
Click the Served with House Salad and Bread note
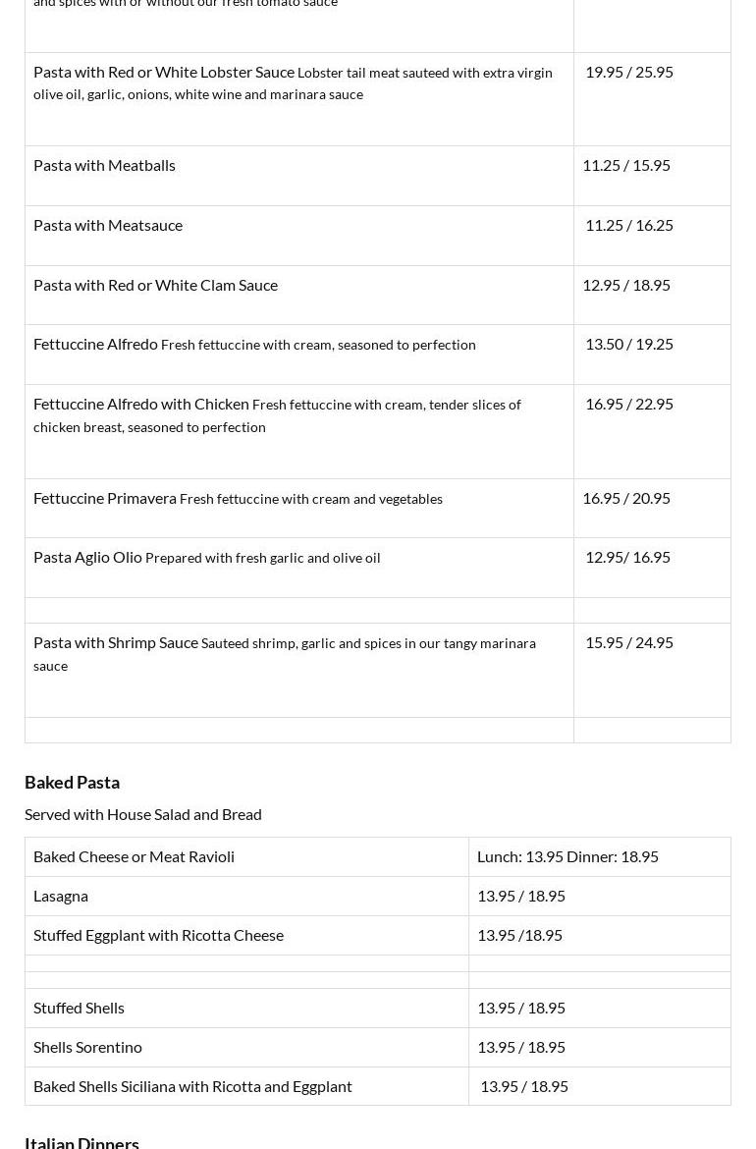click(x=143, y=814)
